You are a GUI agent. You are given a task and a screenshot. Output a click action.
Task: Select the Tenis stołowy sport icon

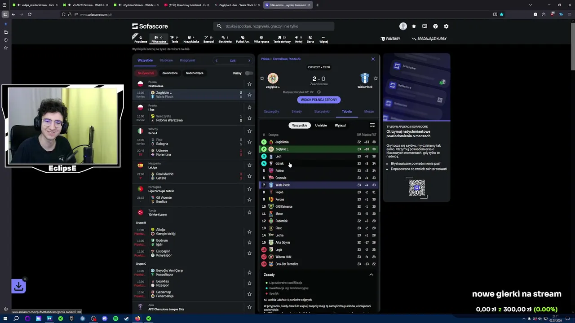pos(282,39)
